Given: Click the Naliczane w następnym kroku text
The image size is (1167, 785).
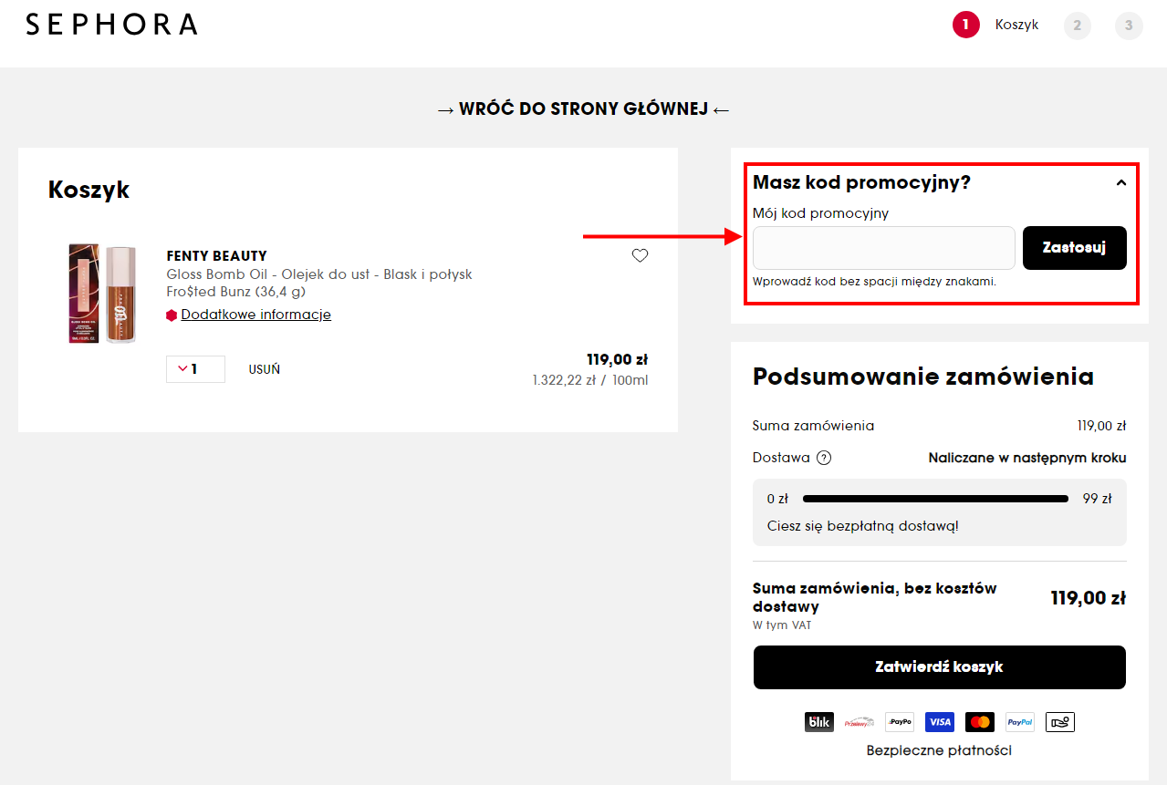Looking at the screenshot, I should point(1027,458).
